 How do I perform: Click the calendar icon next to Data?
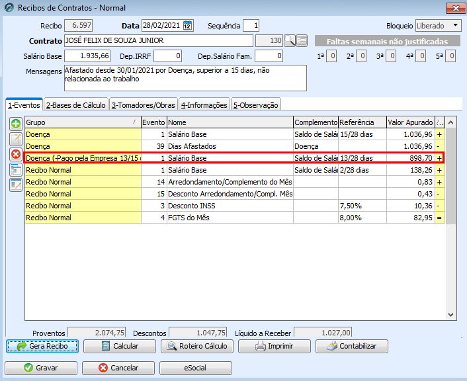187,26
